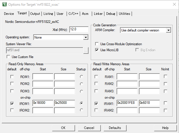Open Help for target options
This screenshot has height=133, width=179.
tap(166, 128)
